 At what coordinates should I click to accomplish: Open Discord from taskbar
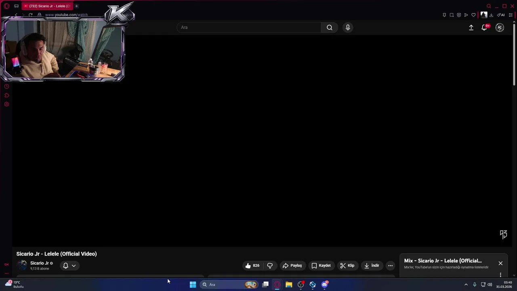tap(324, 285)
